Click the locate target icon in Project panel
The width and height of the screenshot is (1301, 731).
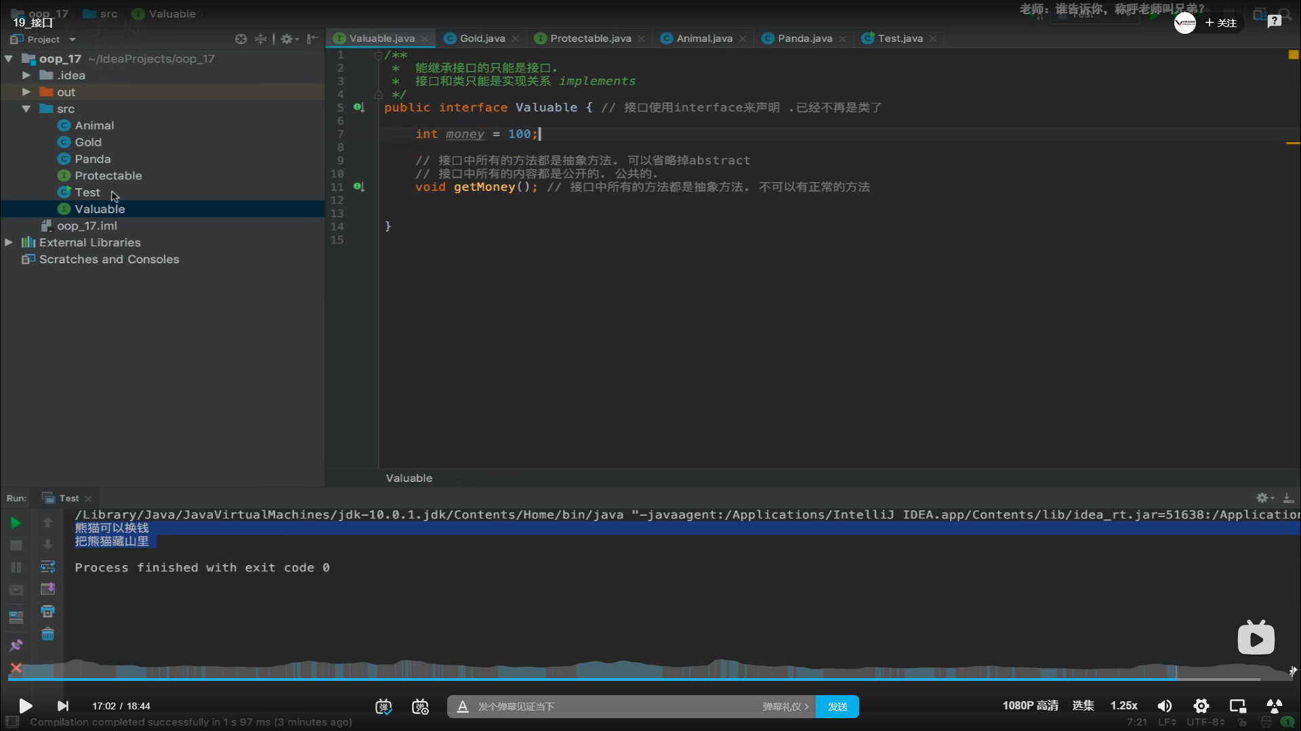(x=241, y=39)
